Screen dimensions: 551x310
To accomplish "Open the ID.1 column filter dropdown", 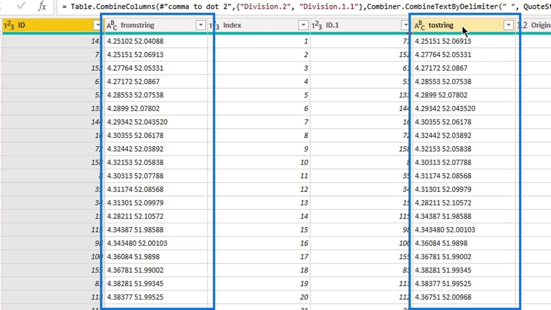I will tap(405, 25).
